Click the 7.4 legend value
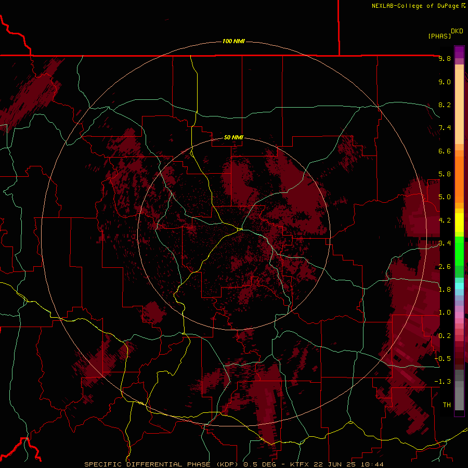This screenshot has width=468, height=468. (x=445, y=128)
